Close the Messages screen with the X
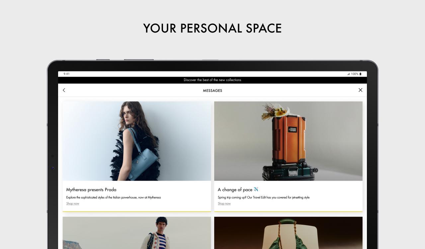425x249 pixels. coord(360,90)
